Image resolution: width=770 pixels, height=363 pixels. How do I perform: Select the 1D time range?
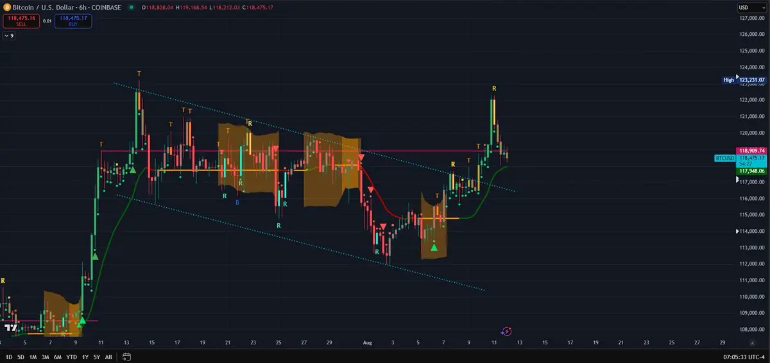[9, 357]
